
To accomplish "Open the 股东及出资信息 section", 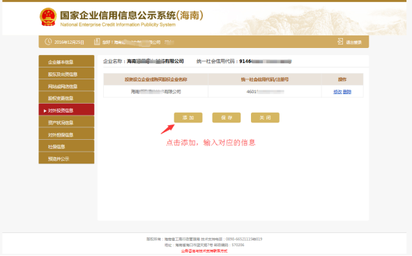I will [x=66, y=74].
